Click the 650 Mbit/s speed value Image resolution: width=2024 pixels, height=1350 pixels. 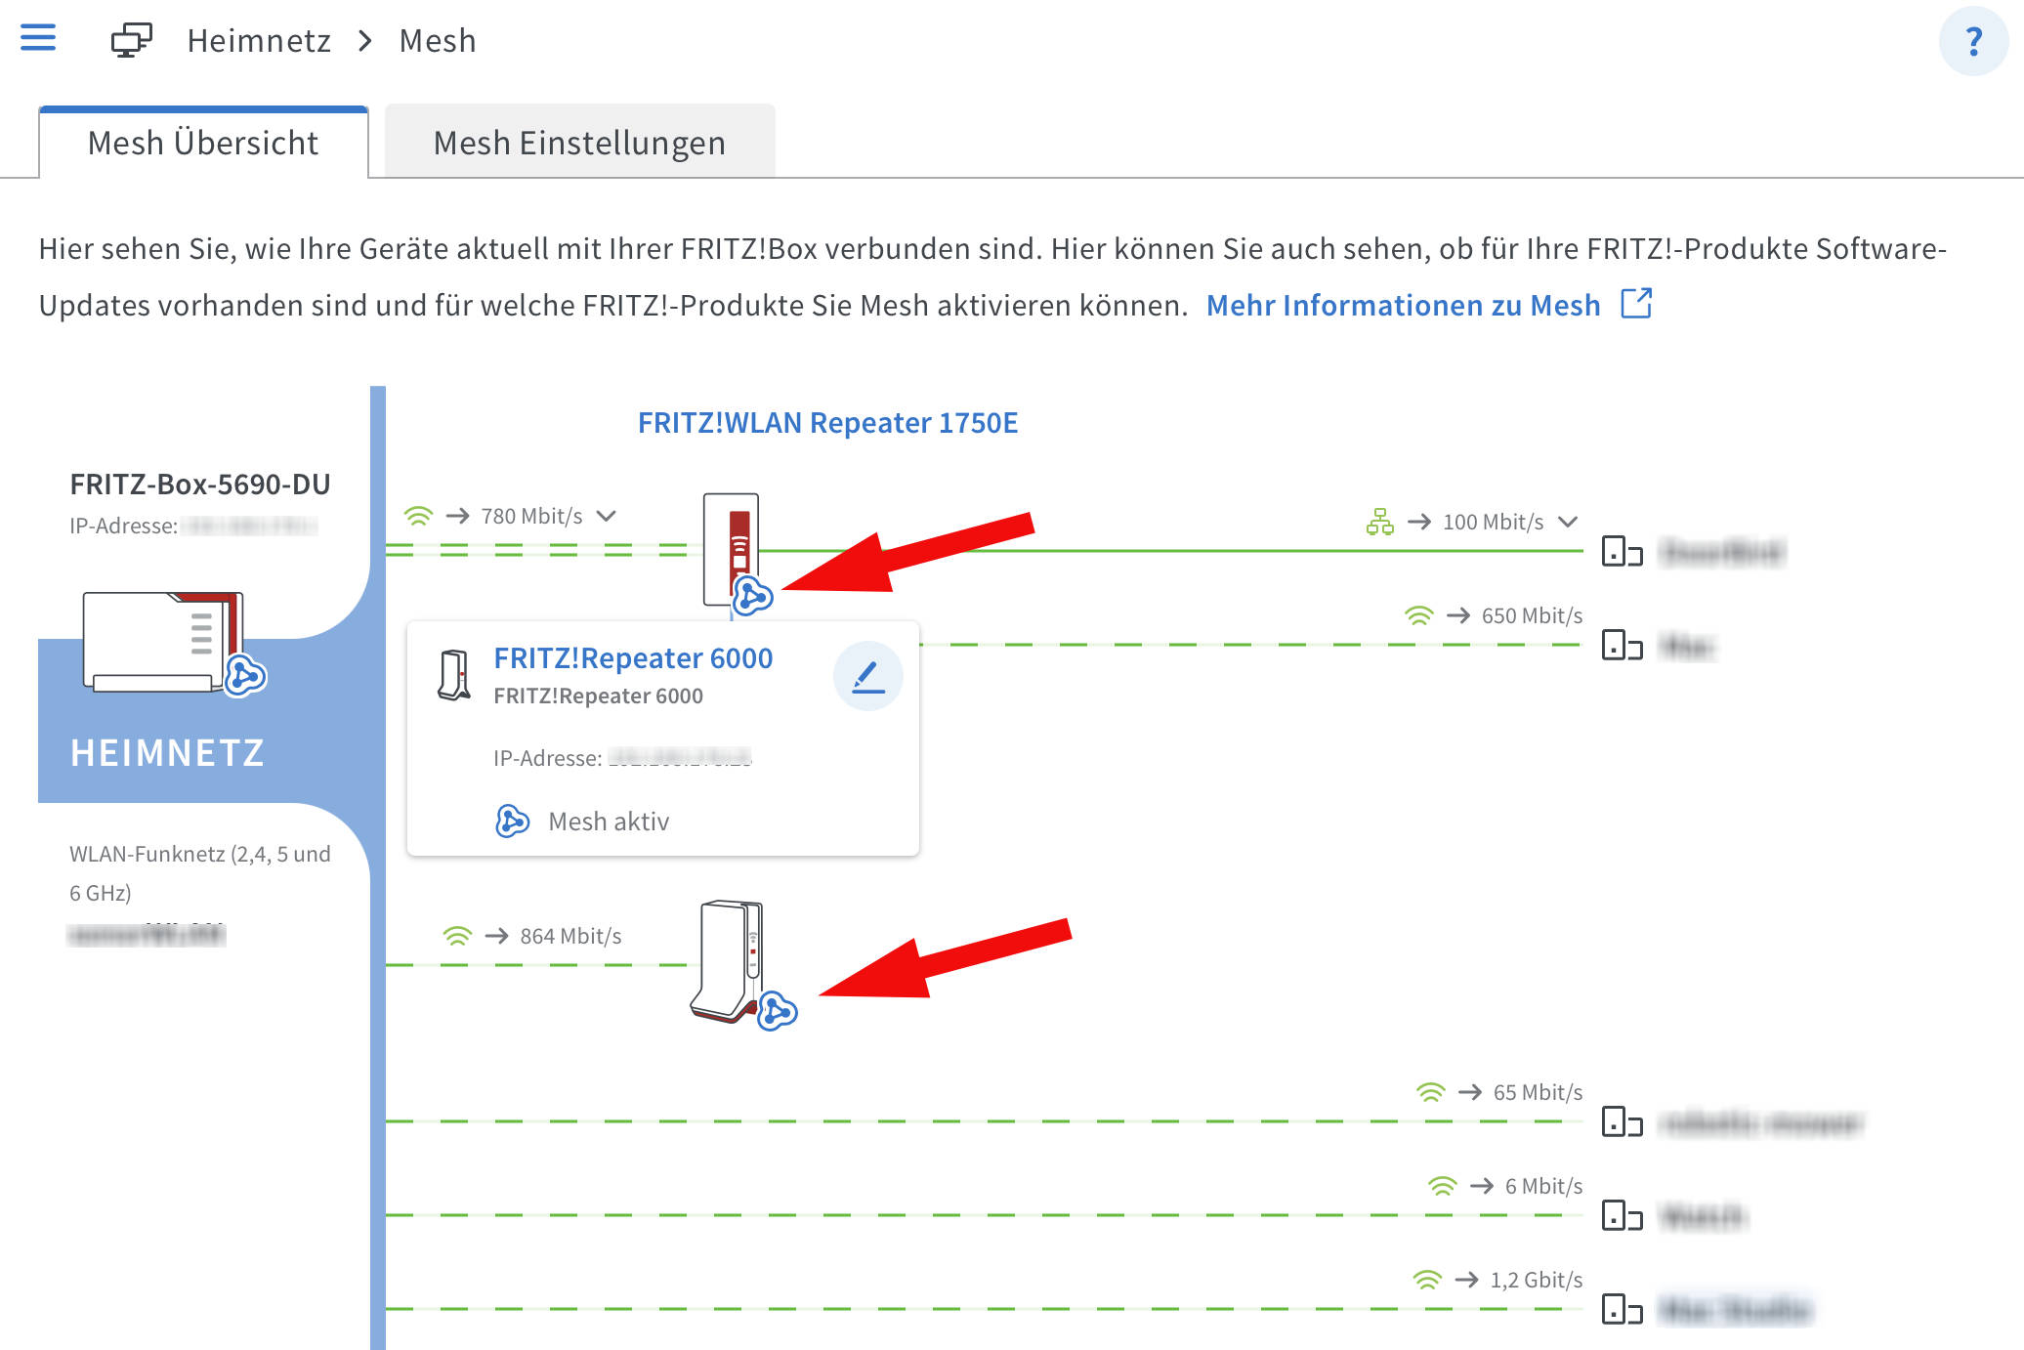1532,615
